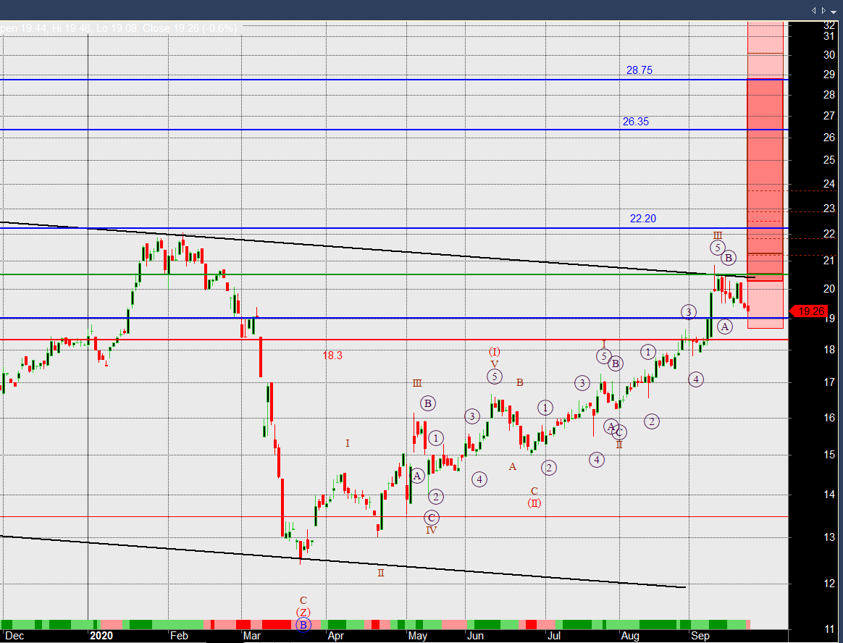Click the 13 mark on the price axis
This screenshot has height=643, width=843.
pyautogui.click(x=829, y=537)
